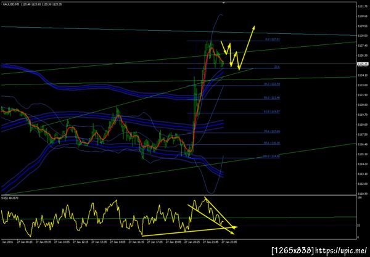
Task: Click price scale value 1116.40
Action: (x=363, y=144)
